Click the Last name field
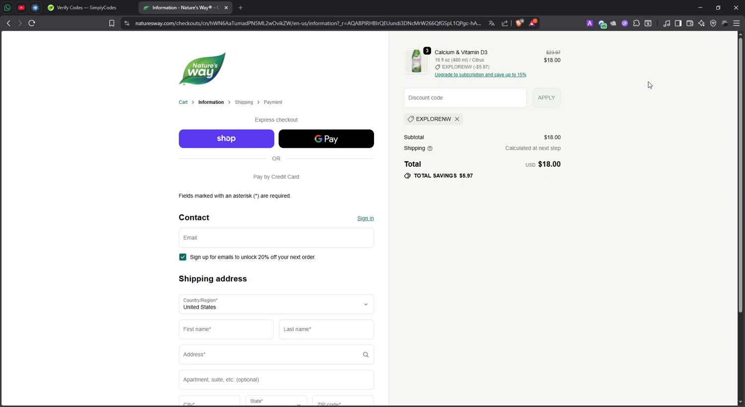 coord(326,330)
